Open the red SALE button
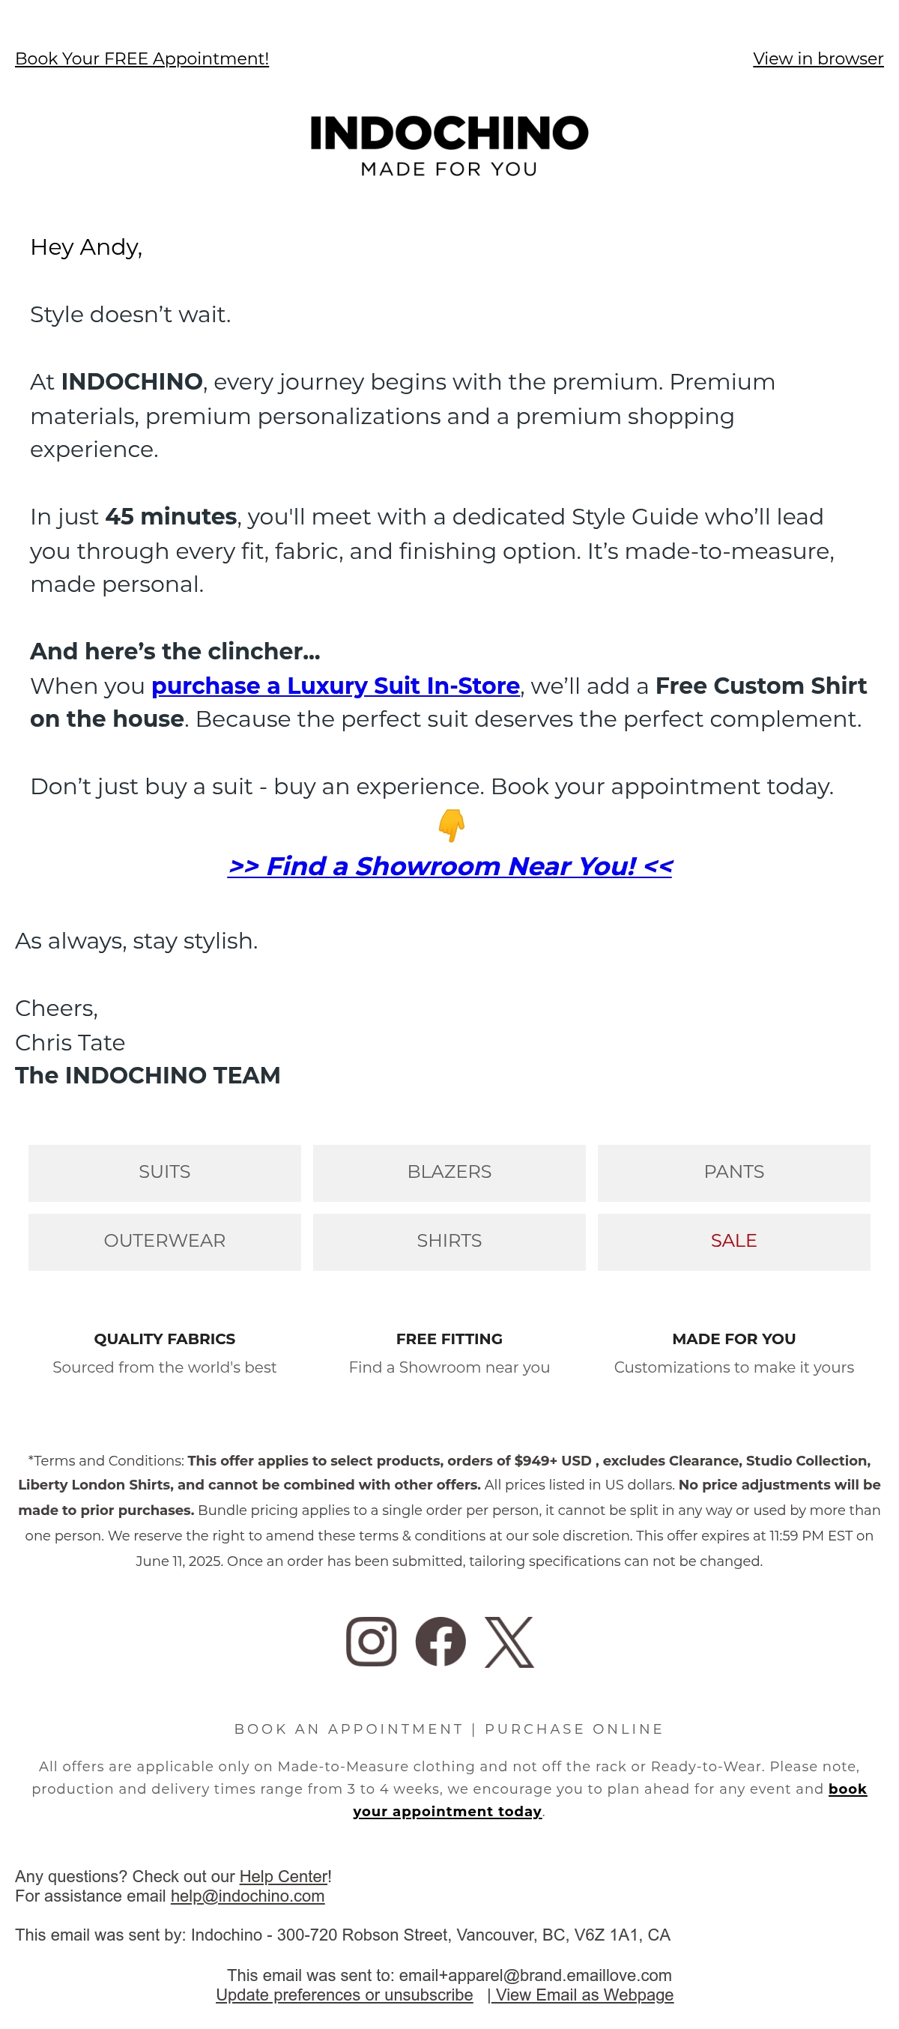Screen dimensions: 899x2029 tap(733, 1242)
